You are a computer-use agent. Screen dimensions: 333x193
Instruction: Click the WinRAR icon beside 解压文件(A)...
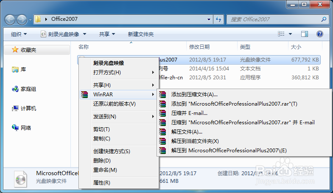point(162,132)
